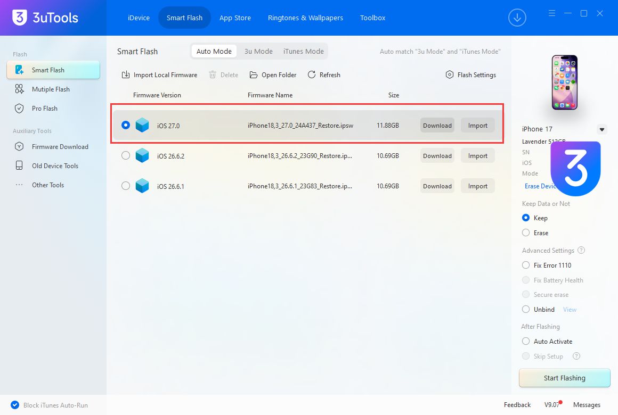This screenshot has height=415, width=618.
Task: Enable Auto Activate after flashing
Action: pos(526,341)
